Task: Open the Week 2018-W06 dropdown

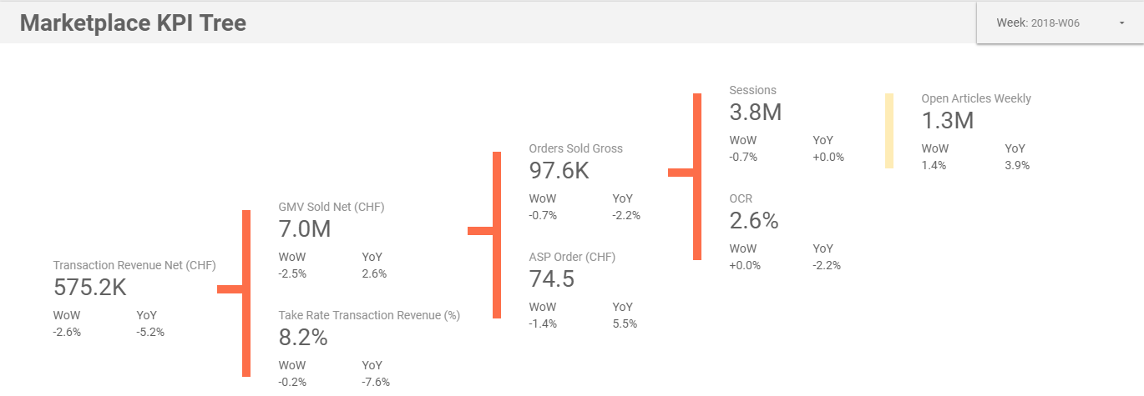Action: [x=1060, y=23]
